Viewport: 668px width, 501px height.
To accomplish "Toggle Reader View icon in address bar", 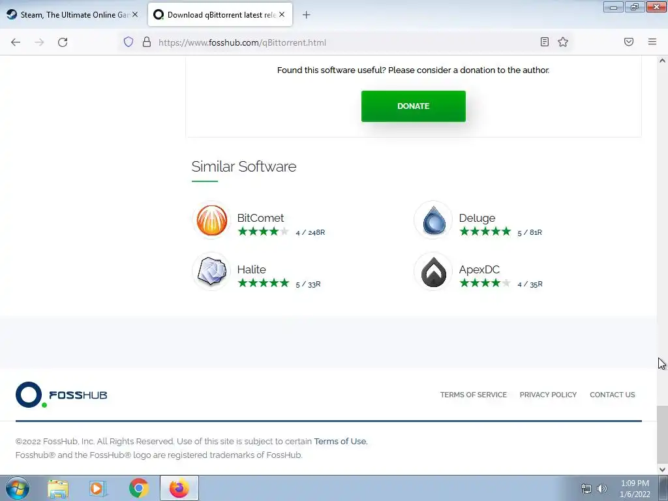I will coord(544,42).
